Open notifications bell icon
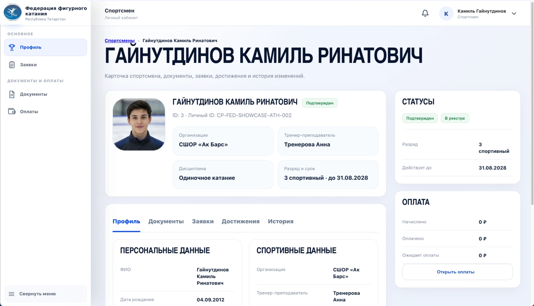The width and height of the screenshot is (534, 306). [x=425, y=13]
